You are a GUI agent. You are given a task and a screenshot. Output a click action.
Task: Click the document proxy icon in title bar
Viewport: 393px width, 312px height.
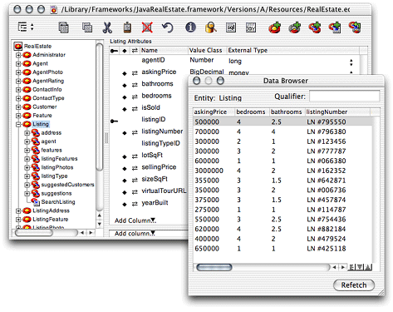point(53,10)
